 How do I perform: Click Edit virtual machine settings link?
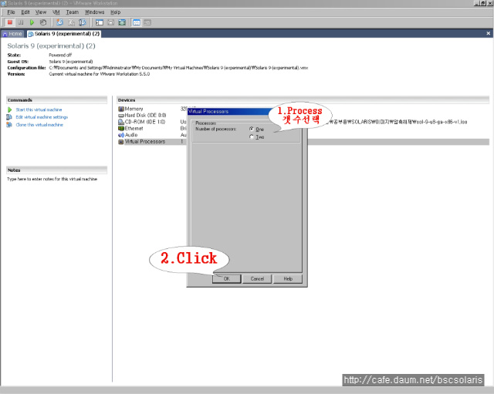42,117
